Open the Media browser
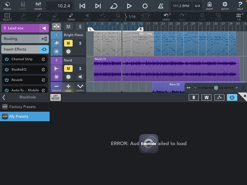The height and width of the screenshot is (185, 247). [x=7, y=6]
